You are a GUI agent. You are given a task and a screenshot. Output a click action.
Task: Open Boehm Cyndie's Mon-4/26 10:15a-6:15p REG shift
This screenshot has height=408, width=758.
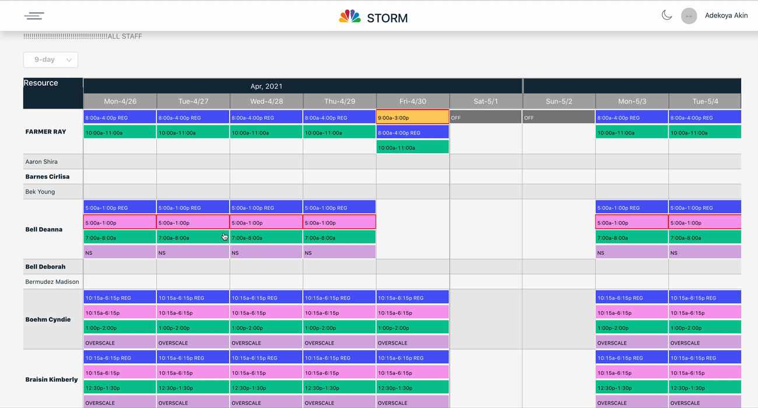coord(120,298)
